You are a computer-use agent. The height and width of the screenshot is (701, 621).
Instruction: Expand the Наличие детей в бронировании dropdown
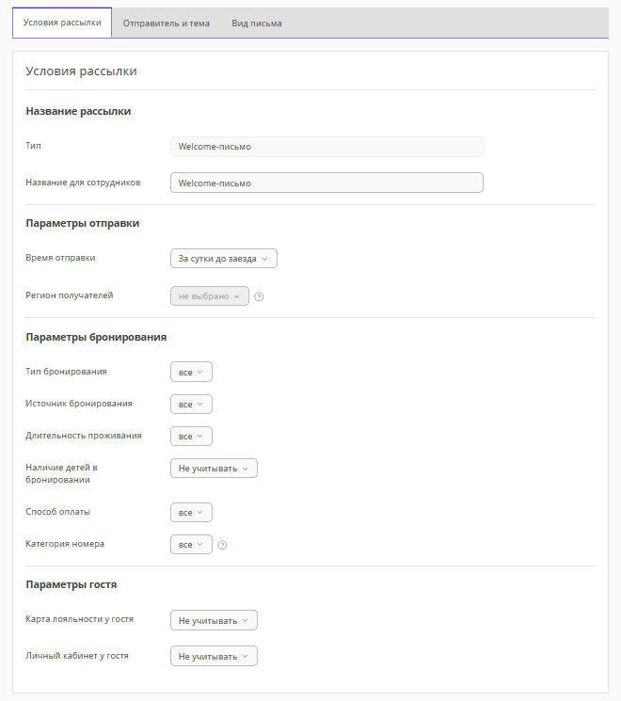click(x=214, y=469)
